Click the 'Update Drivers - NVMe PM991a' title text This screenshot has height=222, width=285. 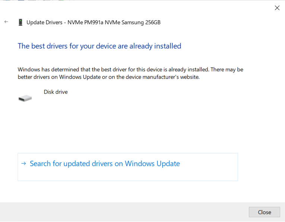(x=94, y=22)
